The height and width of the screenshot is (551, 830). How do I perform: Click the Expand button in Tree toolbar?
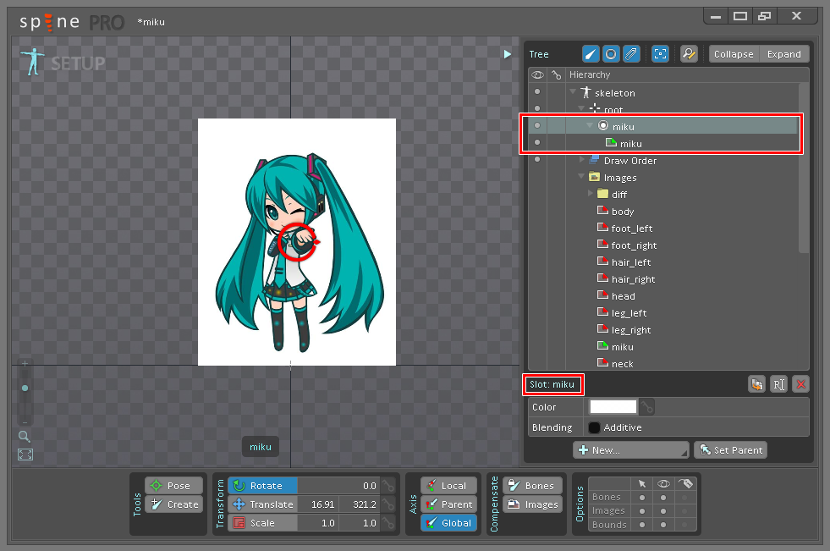[x=784, y=54]
